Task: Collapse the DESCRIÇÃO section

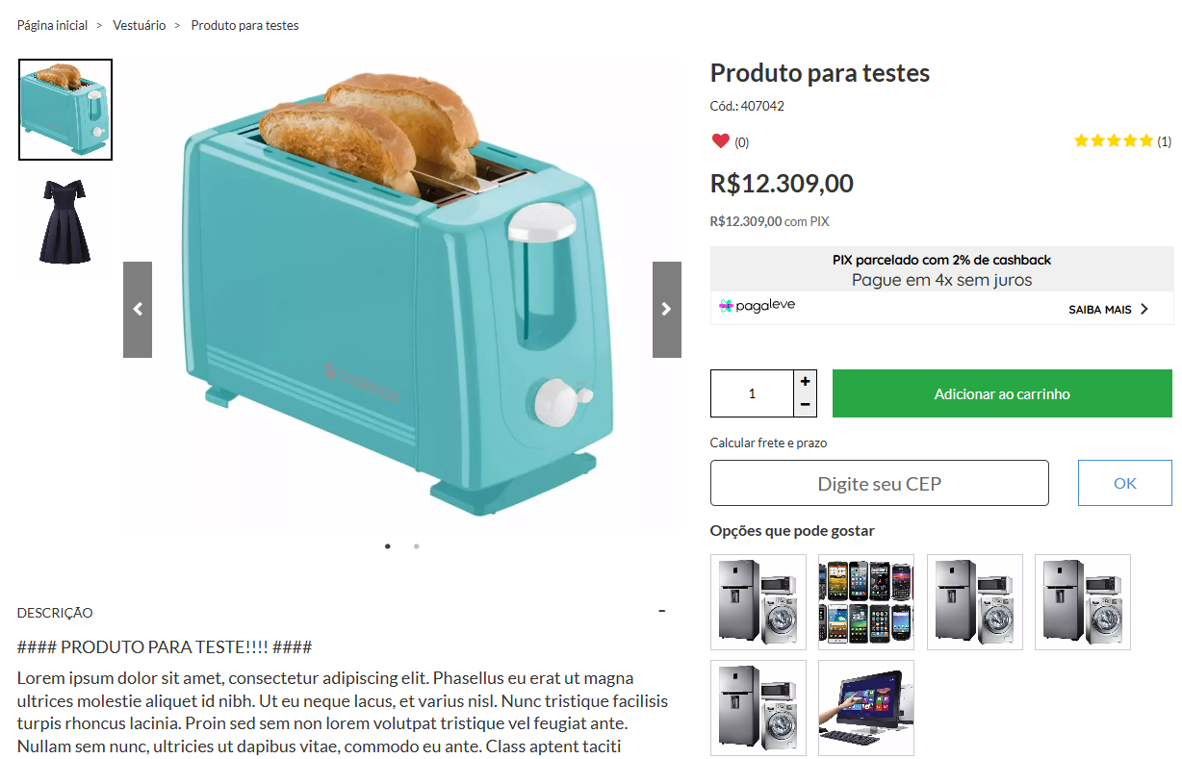Action: point(662,611)
